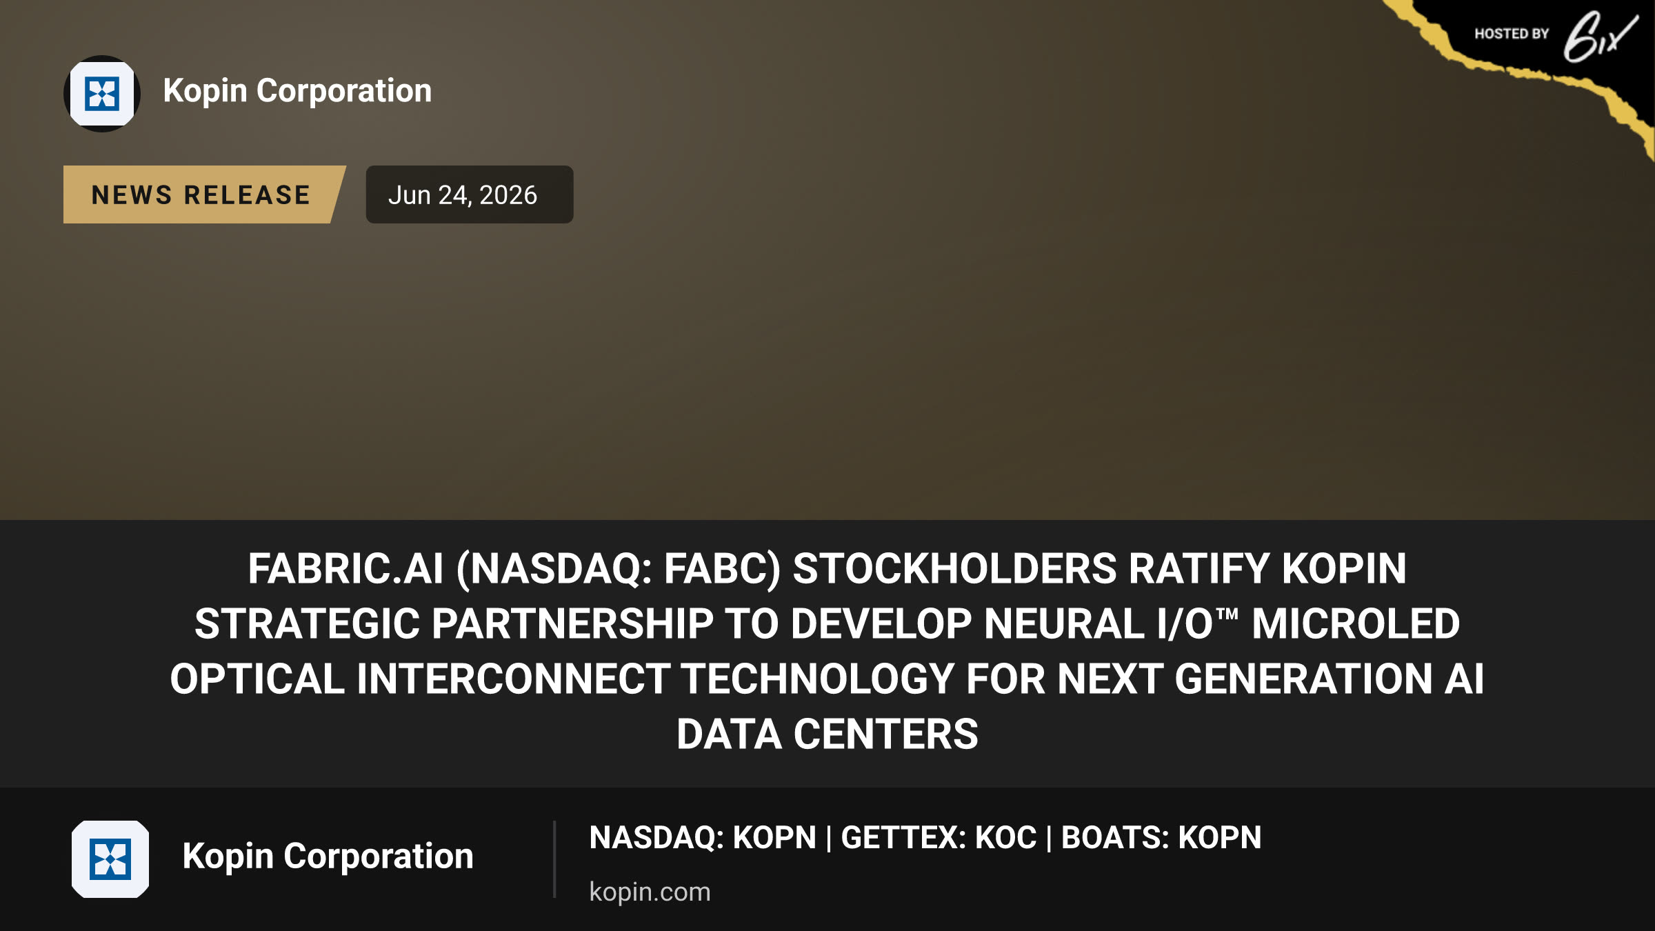Screen dimensions: 1655x931
Task: Click the Kopin Corporation name in footer
Action: [x=328, y=857]
